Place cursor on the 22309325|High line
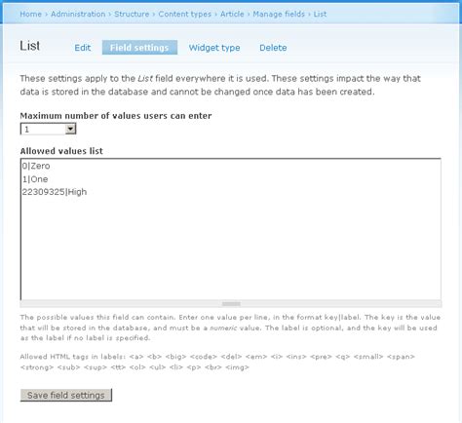462x423 pixels. coord(55,192)
